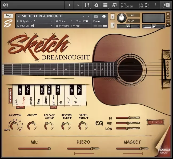Image resolution: width=173 pixels, height=159 pixels.
Task: Click the Kontakt logo in the top left
Action: tap(6, 5)
